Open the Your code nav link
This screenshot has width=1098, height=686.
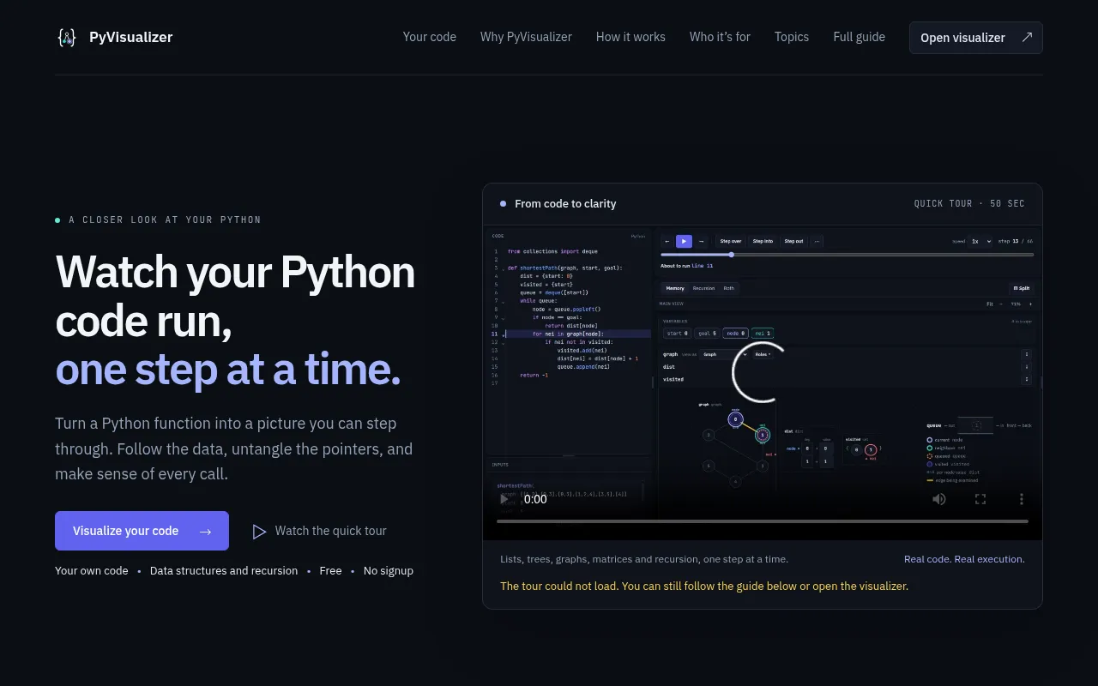coord(430,38)
